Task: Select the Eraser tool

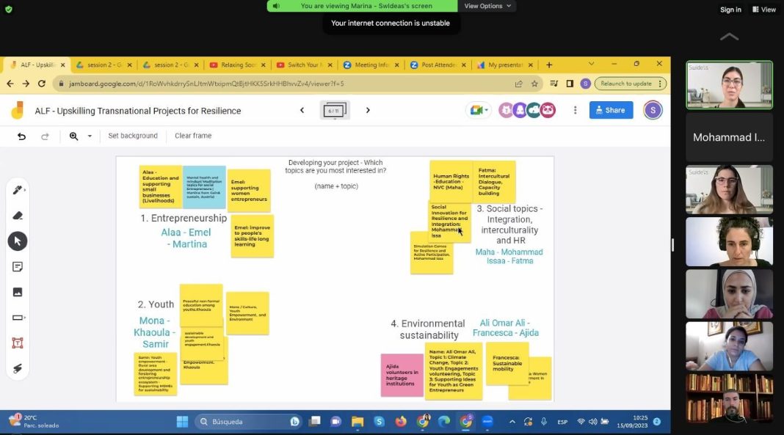Action: 18,216
